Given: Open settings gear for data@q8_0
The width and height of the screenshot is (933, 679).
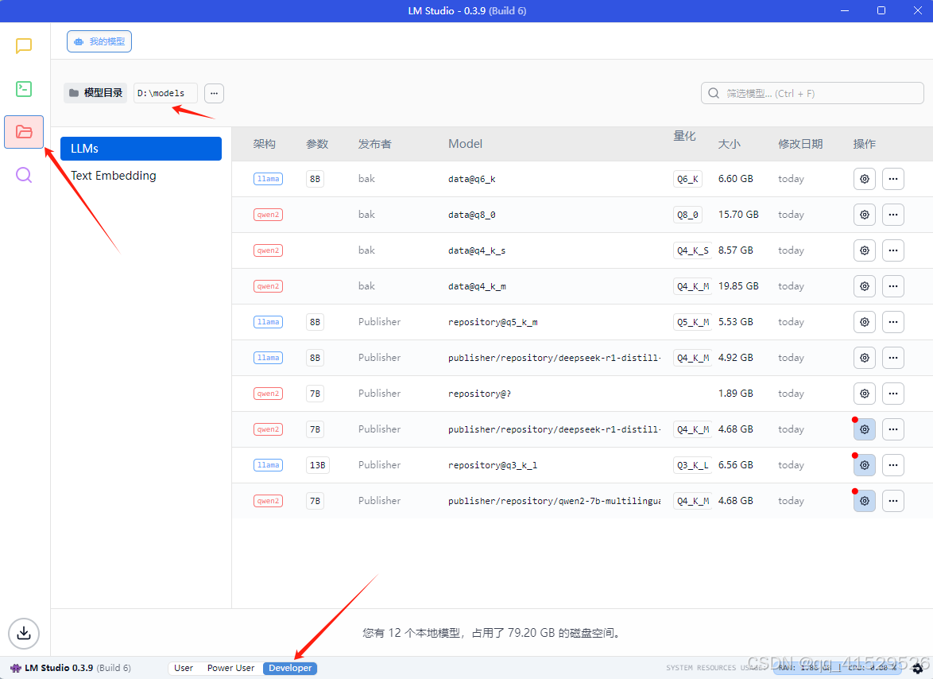Looking at the screenshot, I should (865, 215).
